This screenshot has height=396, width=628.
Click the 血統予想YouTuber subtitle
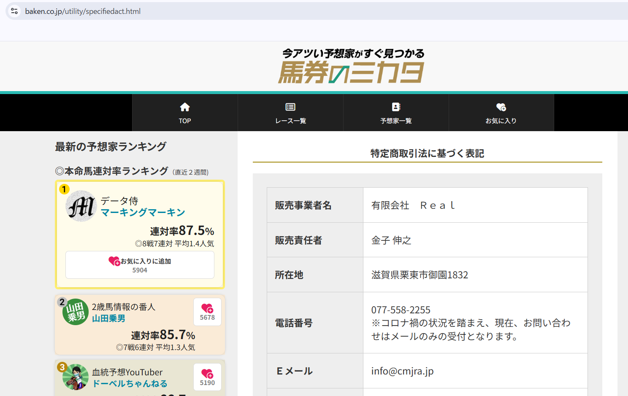[127, 372]
